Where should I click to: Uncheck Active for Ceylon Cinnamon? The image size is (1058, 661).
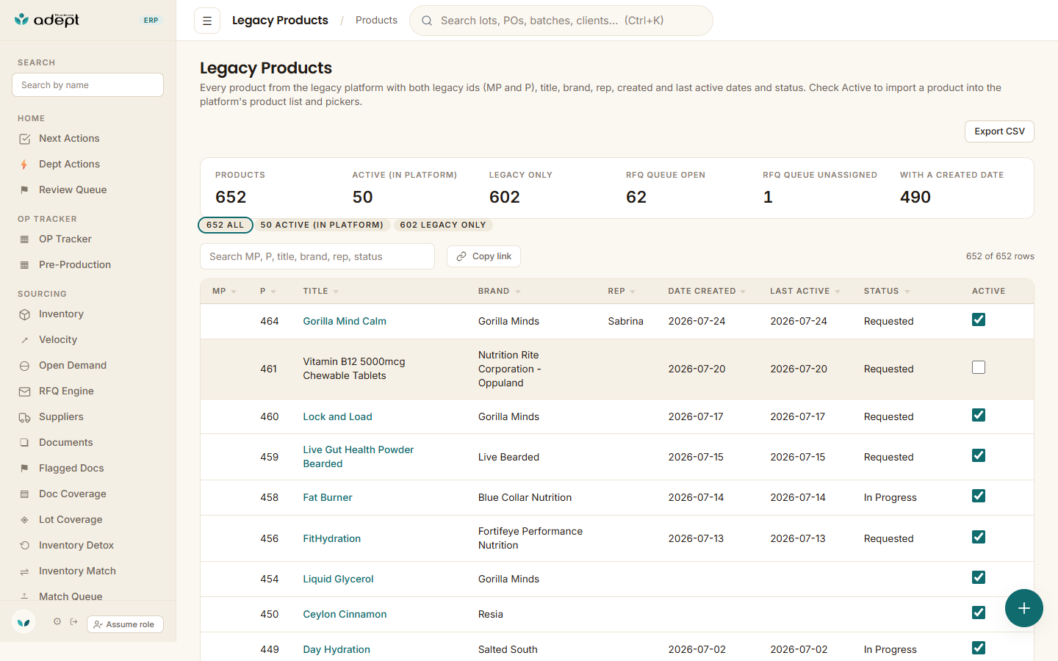(979, 613)
